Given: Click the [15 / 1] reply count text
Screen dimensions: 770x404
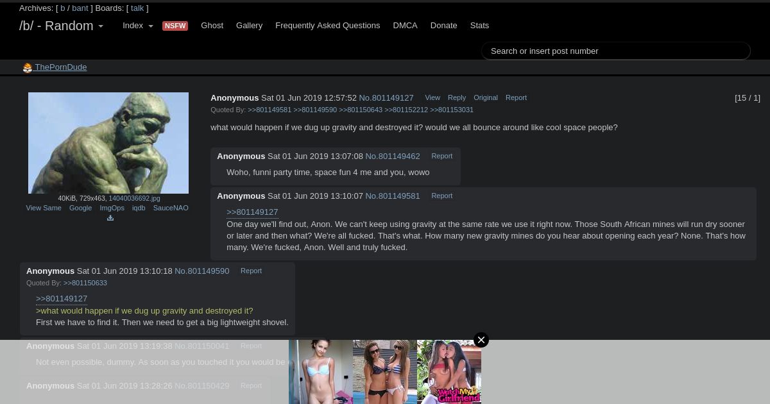Looking at the screenshot, I should [748, 98].
